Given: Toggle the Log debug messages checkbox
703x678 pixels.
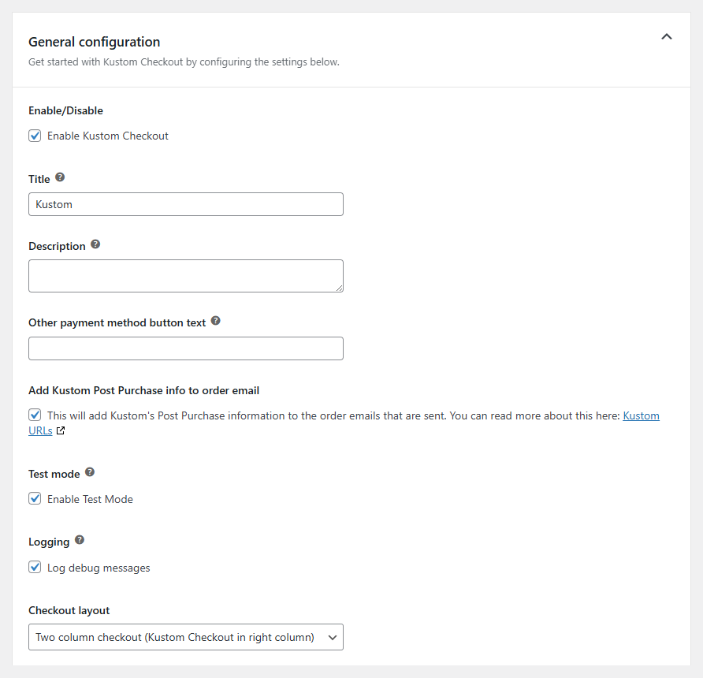Looking at the screenshot, I should coord(35,568).
